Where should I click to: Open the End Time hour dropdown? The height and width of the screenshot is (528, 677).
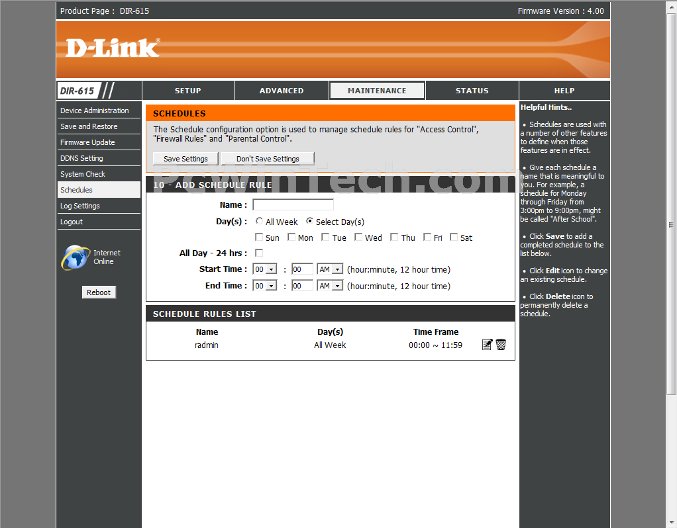tap(265, 286)
